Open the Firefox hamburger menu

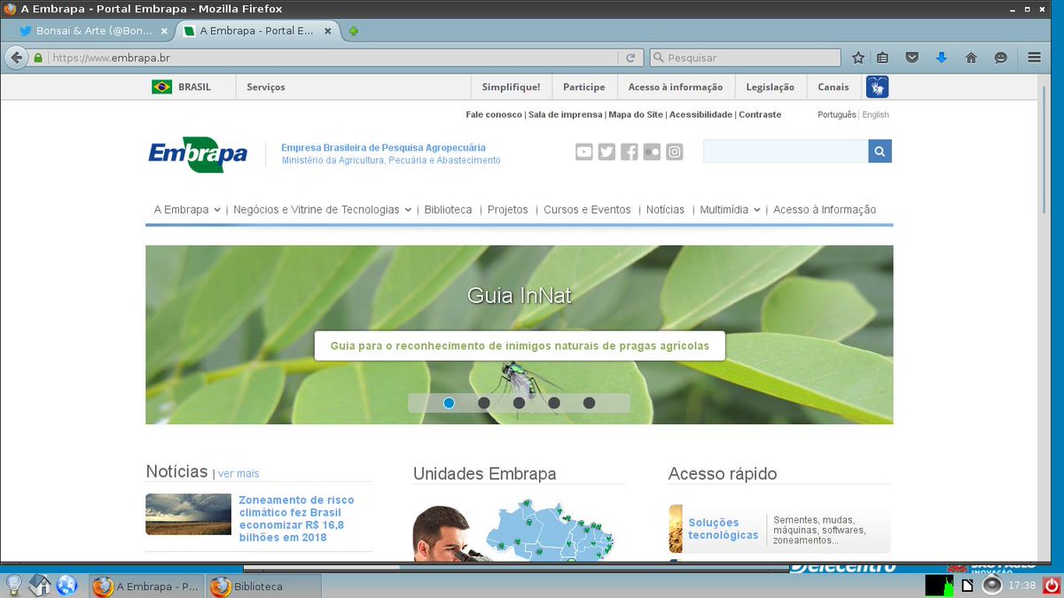(1035, 58)
